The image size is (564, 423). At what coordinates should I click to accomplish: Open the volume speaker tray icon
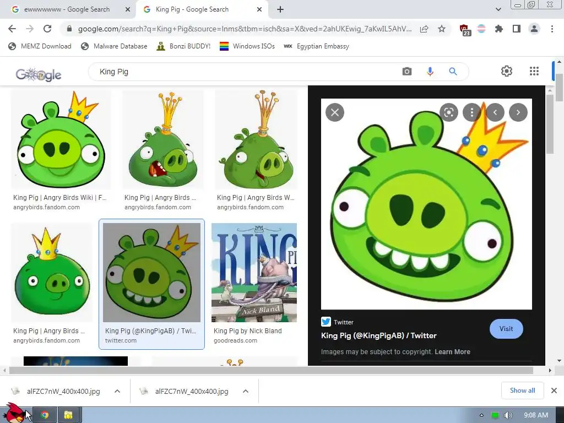[508, 415]
